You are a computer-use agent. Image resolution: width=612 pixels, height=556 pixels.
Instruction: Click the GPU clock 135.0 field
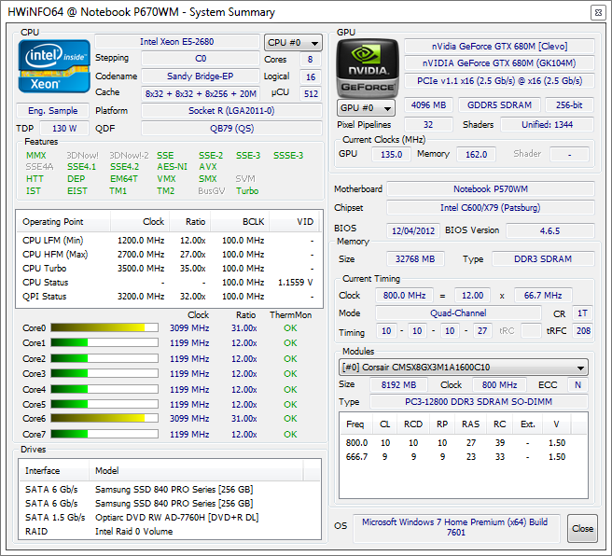(x=391, y=155)
